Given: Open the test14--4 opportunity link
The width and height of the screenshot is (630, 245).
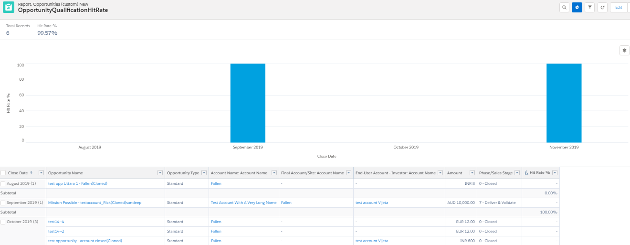Looking at the screenshot, I should (x=56, y=222).
